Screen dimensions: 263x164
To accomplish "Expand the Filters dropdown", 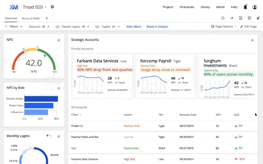I will click(14, 26).
